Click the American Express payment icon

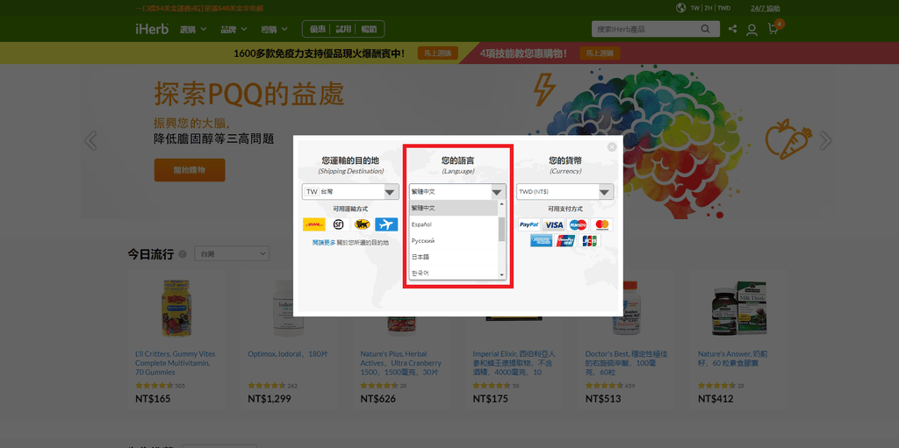[541, 240]
